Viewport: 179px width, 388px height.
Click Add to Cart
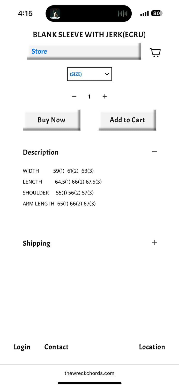(x=127, y=120)
